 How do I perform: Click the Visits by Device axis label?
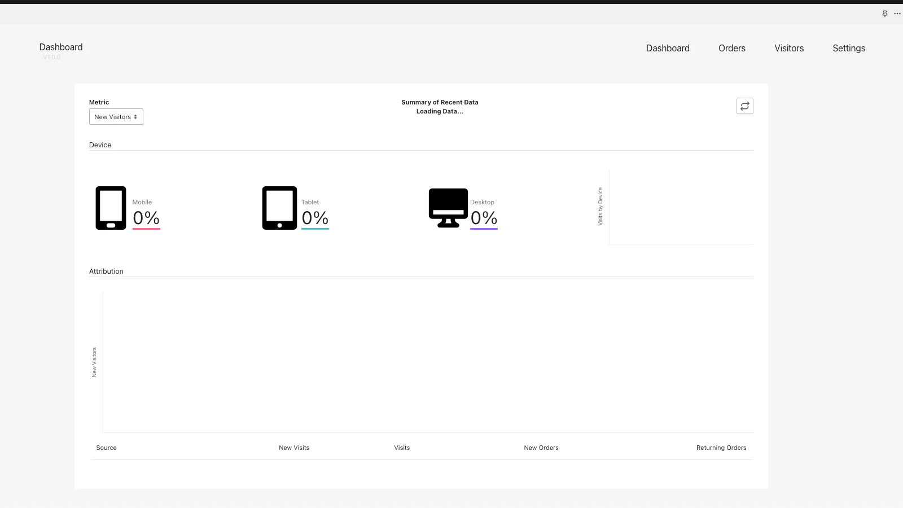click(600, 207)
